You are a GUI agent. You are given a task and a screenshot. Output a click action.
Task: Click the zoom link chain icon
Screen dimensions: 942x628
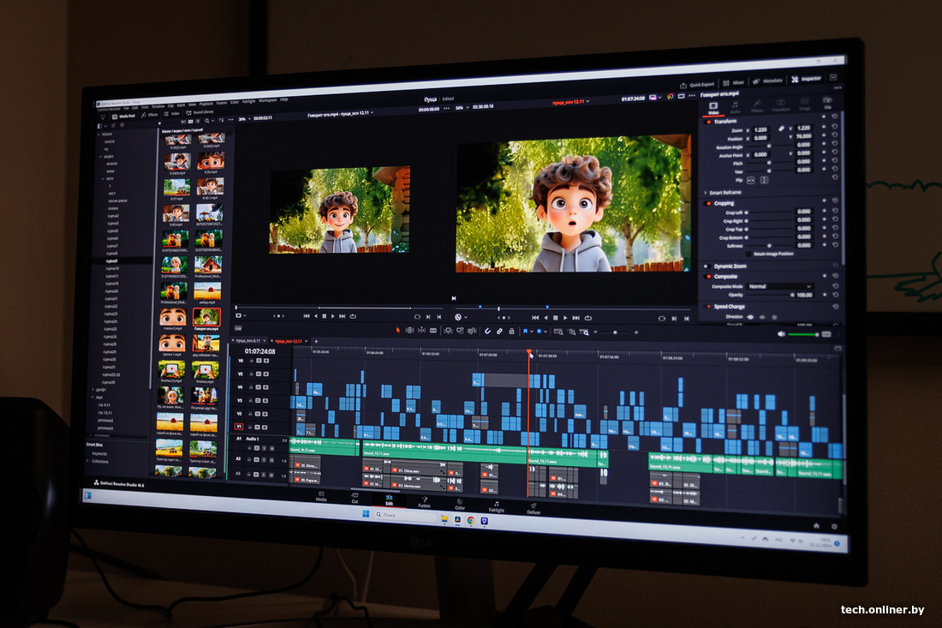(781, 129)
